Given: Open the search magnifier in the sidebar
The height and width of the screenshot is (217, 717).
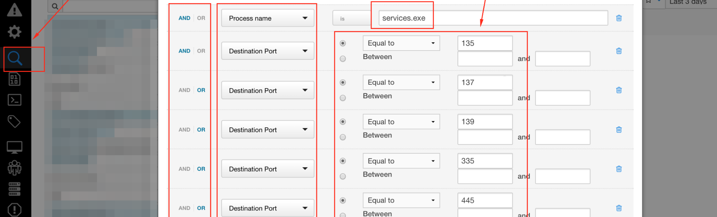Looking at the screenshot, I should (x=15, y=58).
